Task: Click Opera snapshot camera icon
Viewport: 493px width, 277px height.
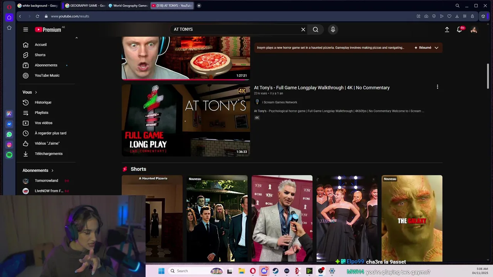Action: (426, 16)
